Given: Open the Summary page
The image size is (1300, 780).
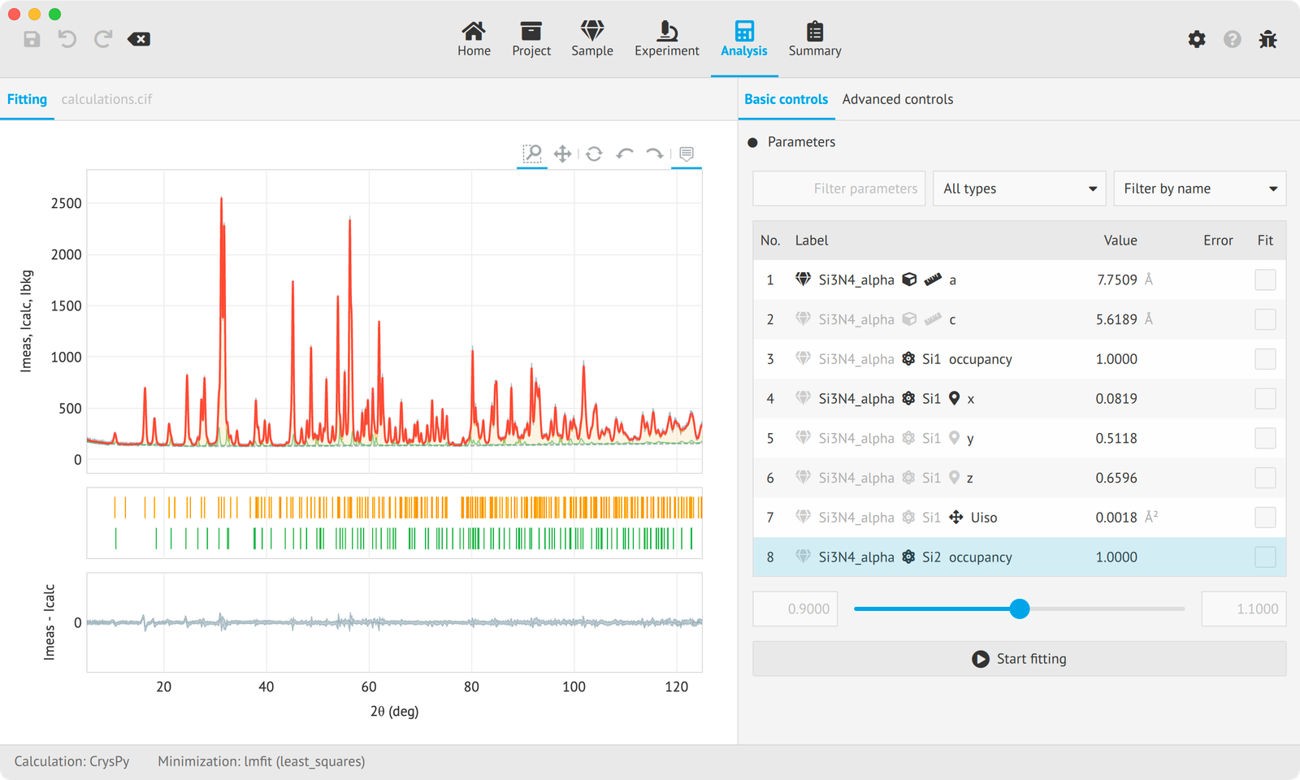Looking at the screenshot, I should coord(815,39).
